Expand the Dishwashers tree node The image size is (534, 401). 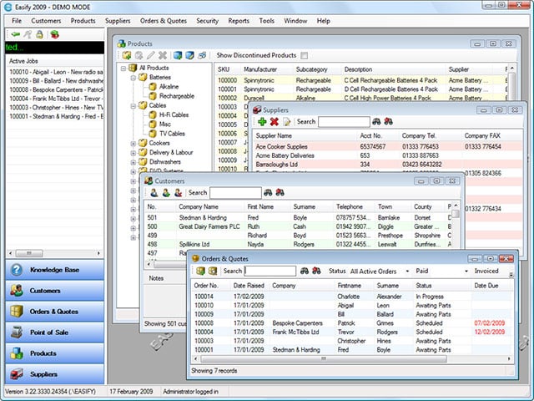[x=133, y=162]
